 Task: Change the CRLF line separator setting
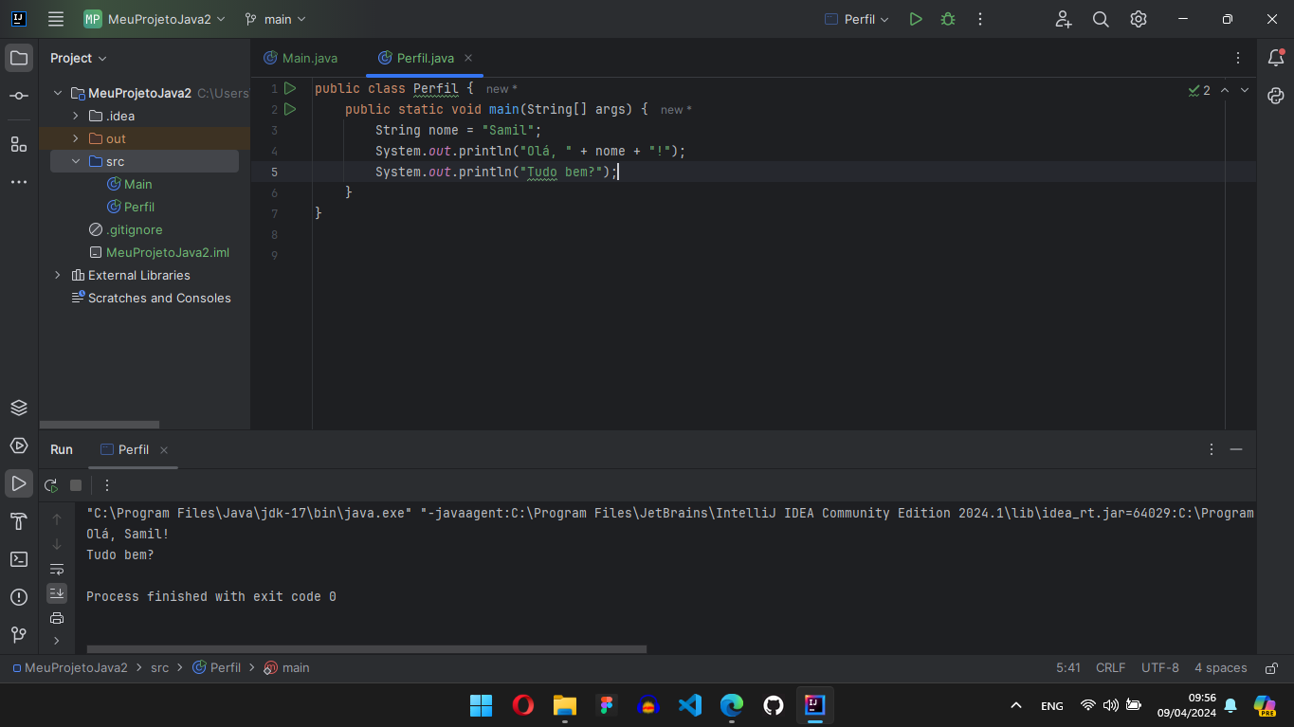click(1110, 668)
